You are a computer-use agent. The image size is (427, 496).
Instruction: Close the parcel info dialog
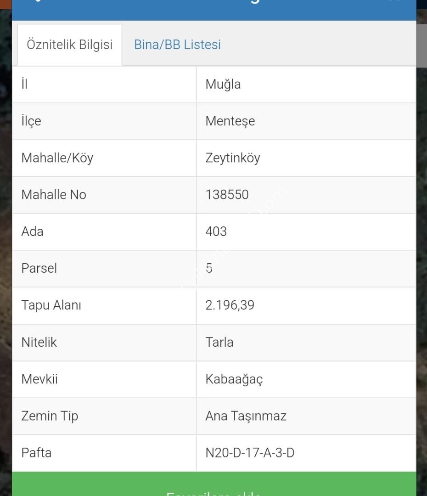point(396,1)
